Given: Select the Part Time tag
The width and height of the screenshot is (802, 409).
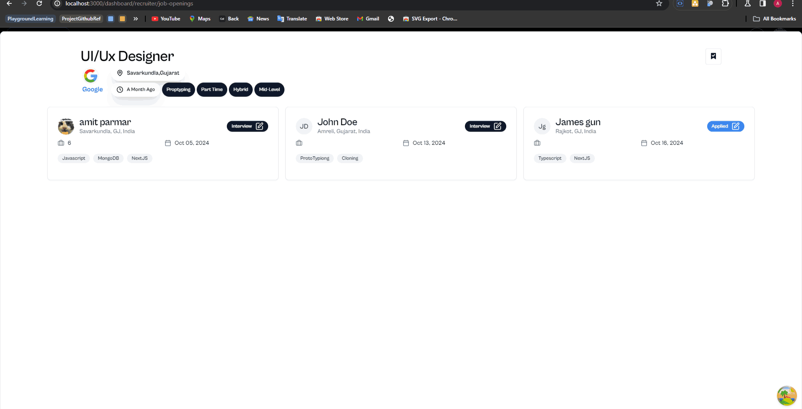Looking at the screenshot, I should (212, 90).
